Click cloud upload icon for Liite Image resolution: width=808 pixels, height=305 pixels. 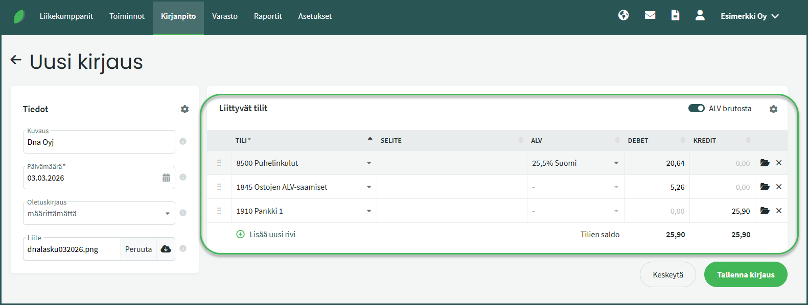click(166, 249)
